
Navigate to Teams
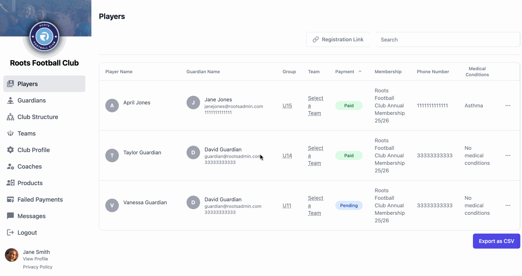coord(44,133)
